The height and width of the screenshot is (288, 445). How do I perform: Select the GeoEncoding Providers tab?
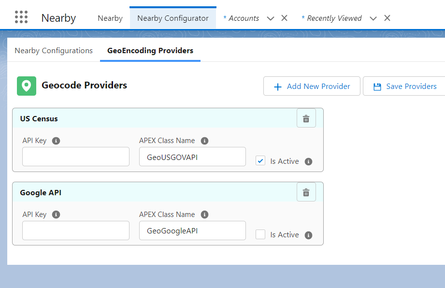(x=150, y=50)
